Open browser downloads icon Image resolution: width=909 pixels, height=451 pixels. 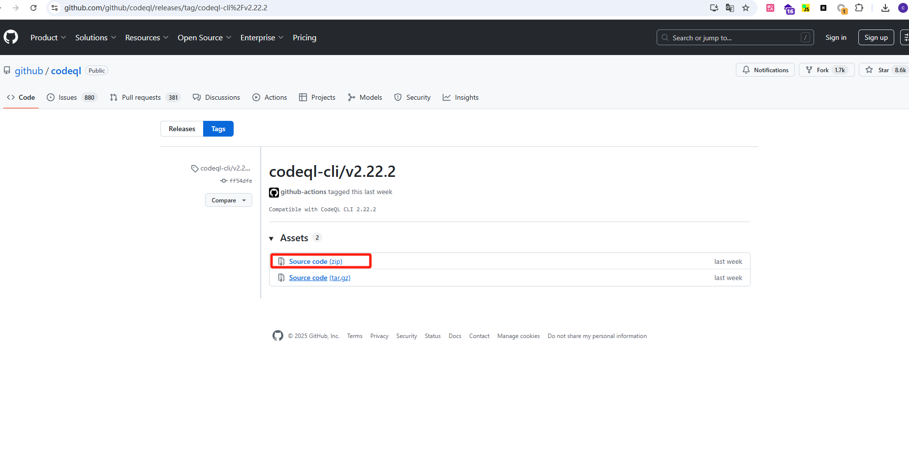click(x=885, y=8)
